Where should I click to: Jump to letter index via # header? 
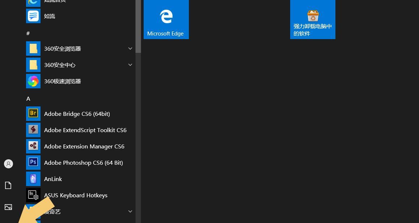click(x=28, y=33)
